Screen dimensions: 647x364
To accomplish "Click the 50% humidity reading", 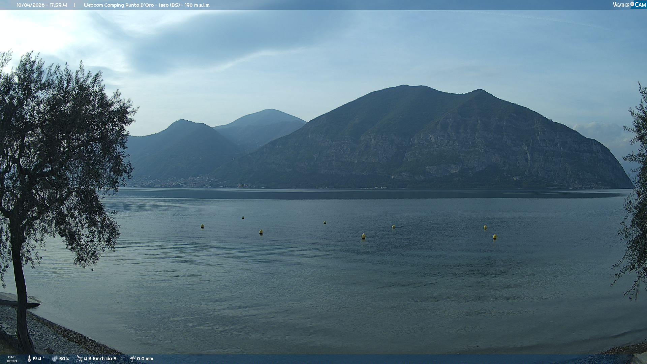I will (64, 359).
